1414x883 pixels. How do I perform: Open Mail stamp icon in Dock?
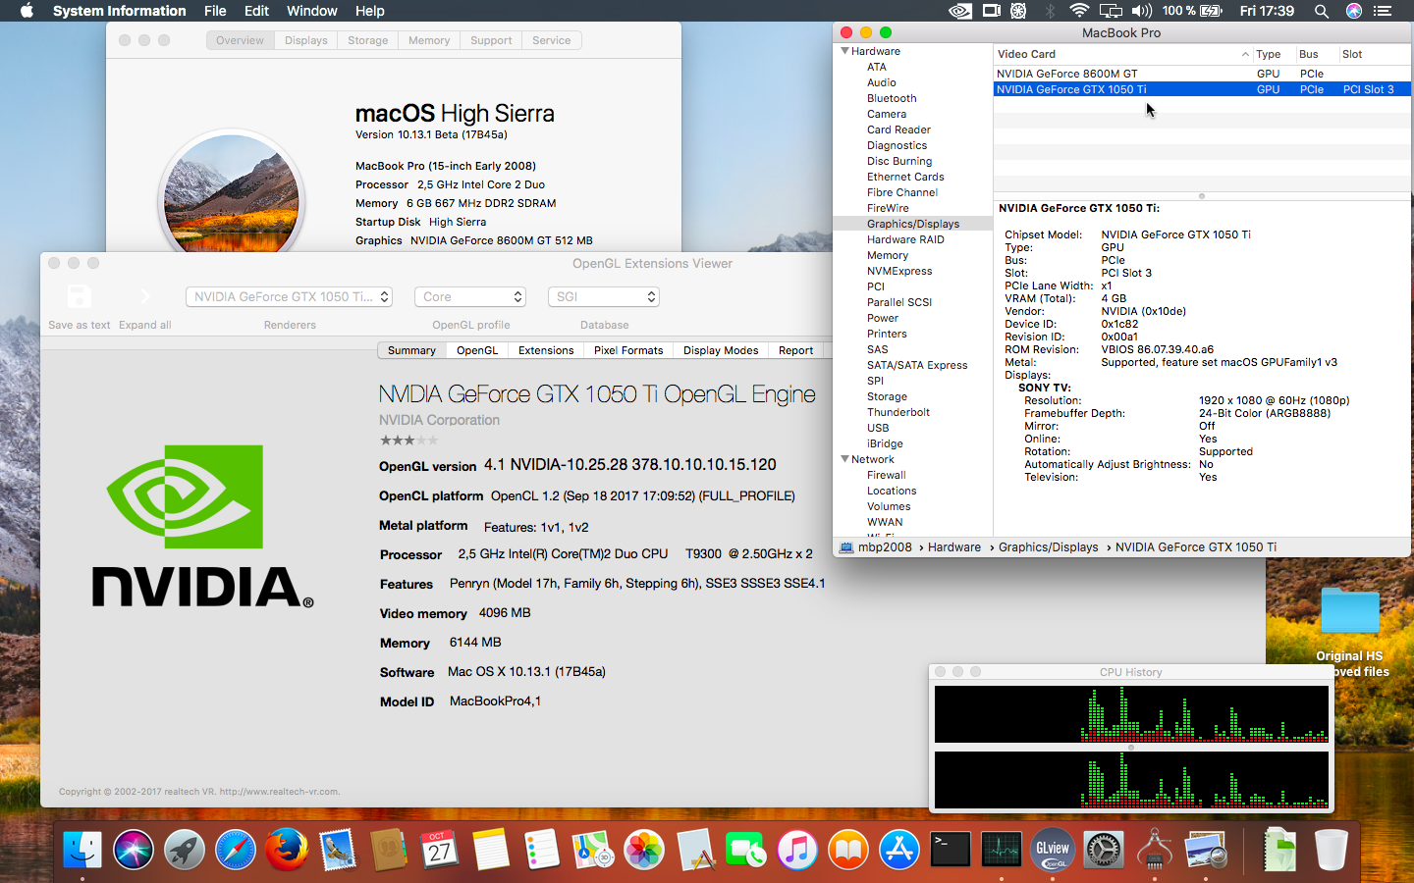coord(338,850)
